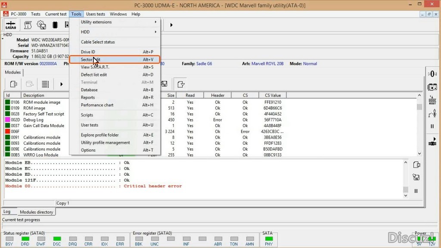The height and width of the screenshot is (248, 441).
Task: Click the save icon in Modules toolbar
Action: point(164,84)
